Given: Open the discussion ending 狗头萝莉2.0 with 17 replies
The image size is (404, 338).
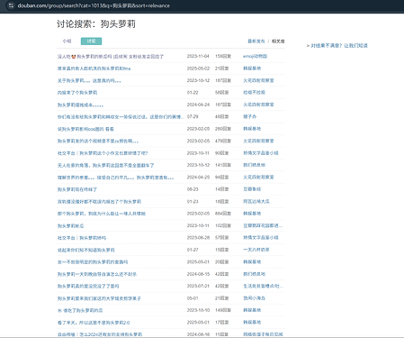Looking at the screenshot, I should pos(94,323).
